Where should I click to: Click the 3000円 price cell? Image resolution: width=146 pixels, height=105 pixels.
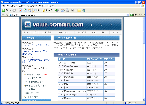[x=95, y=63]
